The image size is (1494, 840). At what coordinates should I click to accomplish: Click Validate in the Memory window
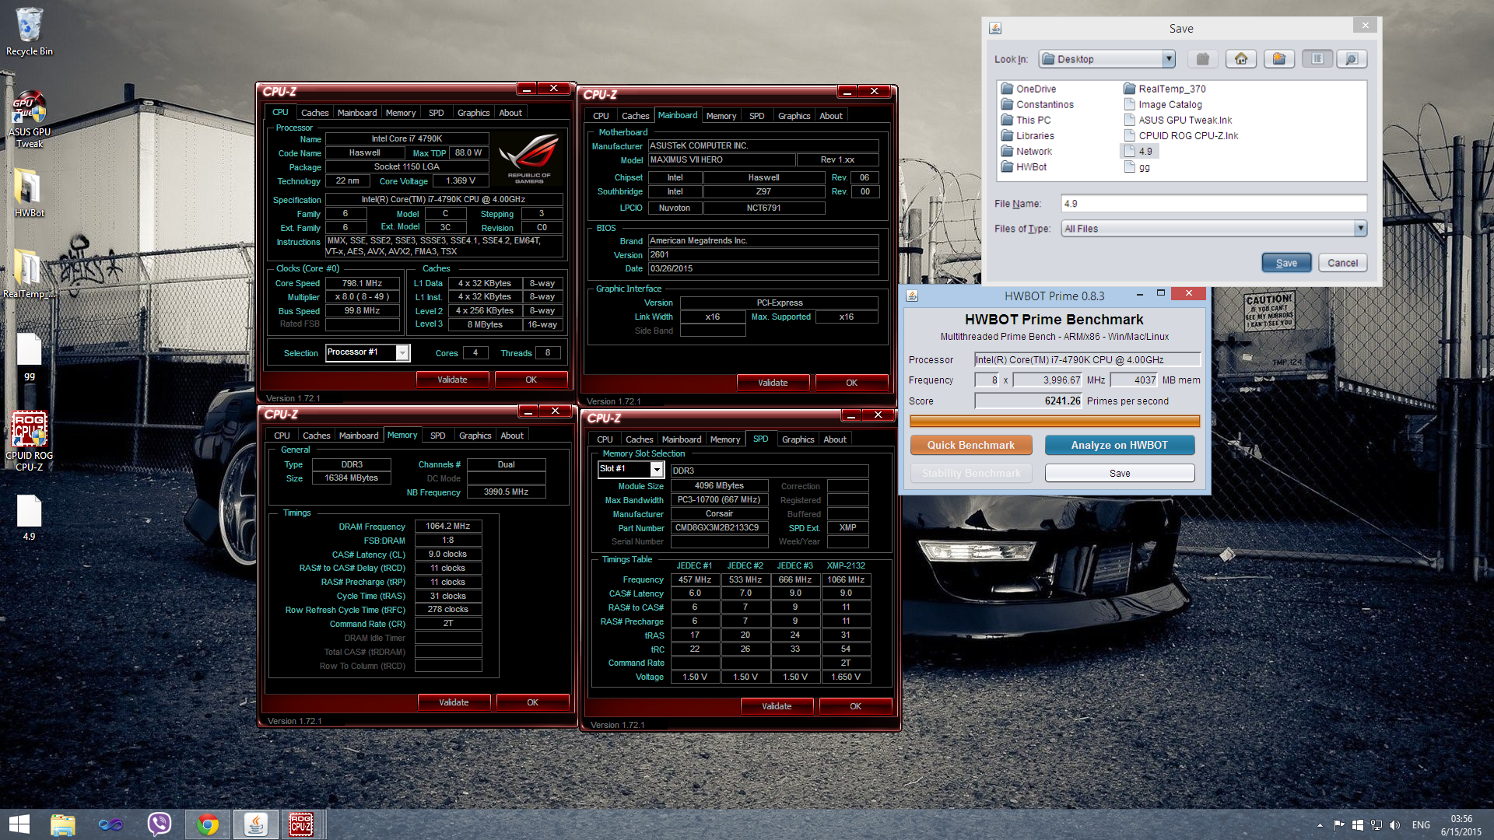(x=454, y=702)
